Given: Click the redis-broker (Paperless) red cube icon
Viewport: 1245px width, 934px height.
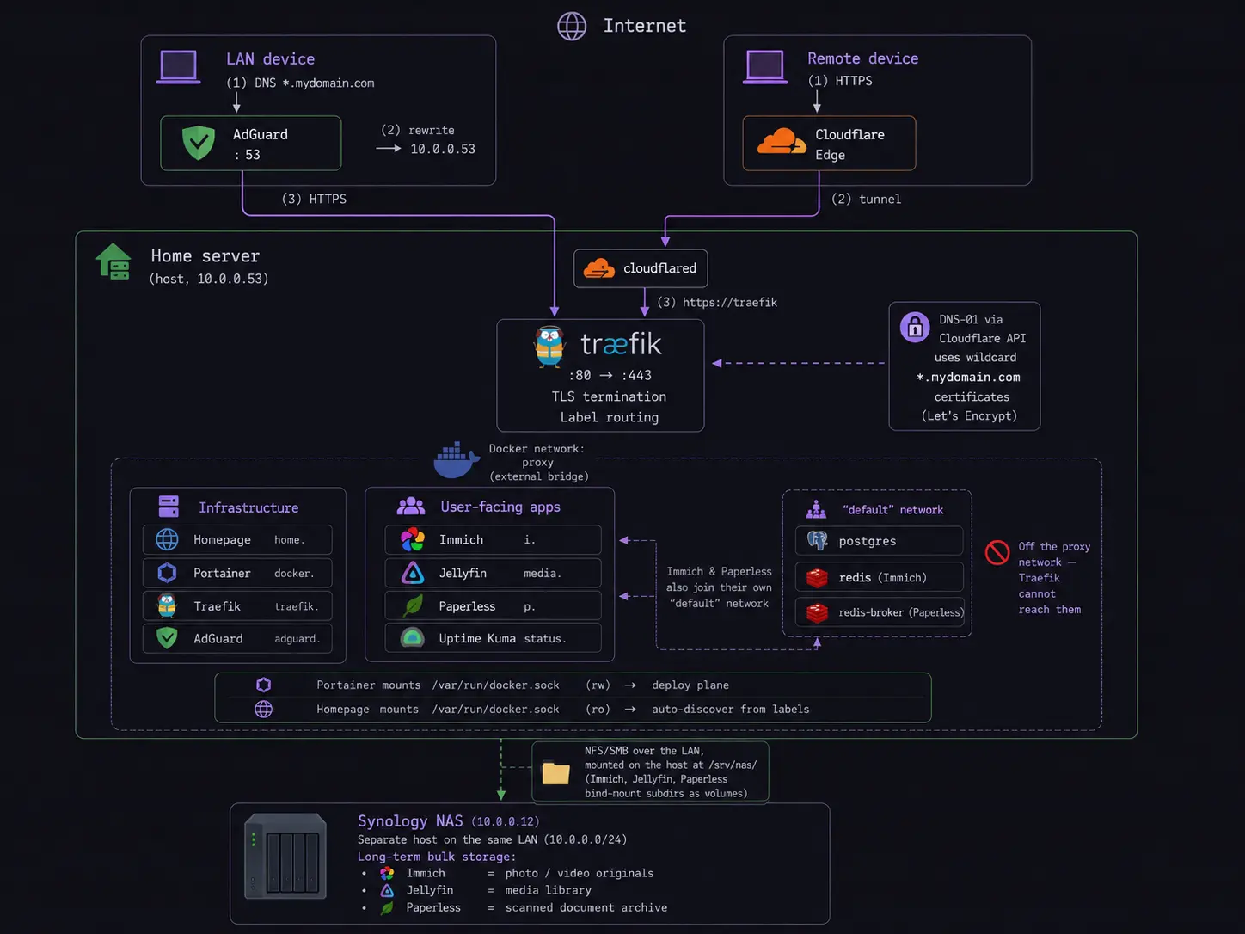Looking at the screenshot, I should [817, 612].
